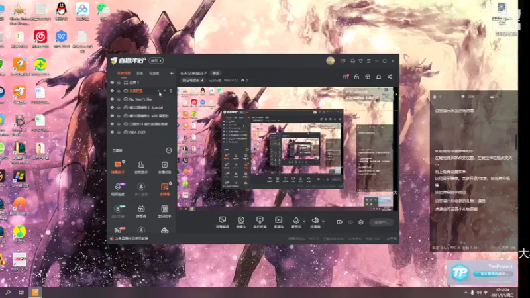Click the announcement text in status bar
The width and height of the screenshot is (530, 298).
pyautogui.click(x=131, y=238)
